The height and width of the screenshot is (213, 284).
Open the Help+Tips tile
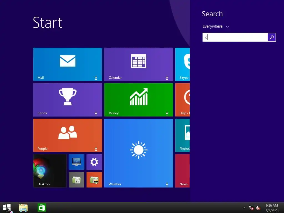(x=182, y=100)
